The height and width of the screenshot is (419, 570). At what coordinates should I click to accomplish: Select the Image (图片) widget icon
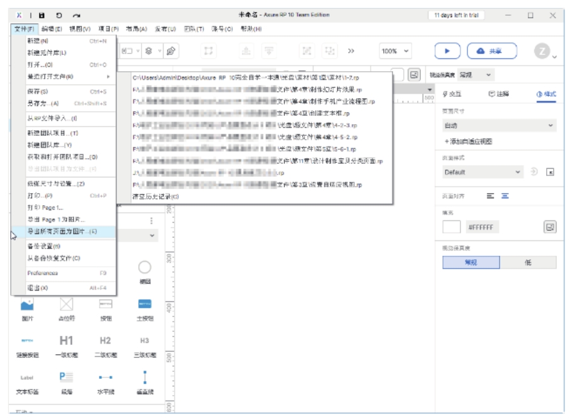tap(27, 304)
